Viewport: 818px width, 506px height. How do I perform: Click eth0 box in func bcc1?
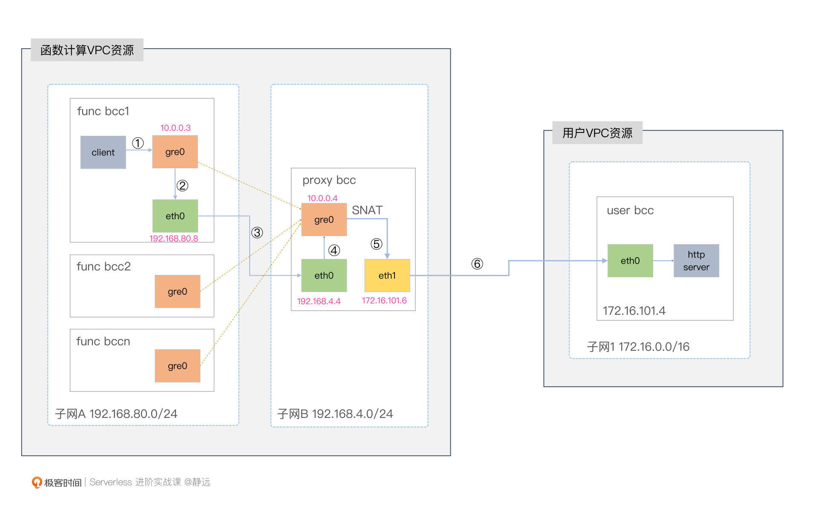pos(175,216)
